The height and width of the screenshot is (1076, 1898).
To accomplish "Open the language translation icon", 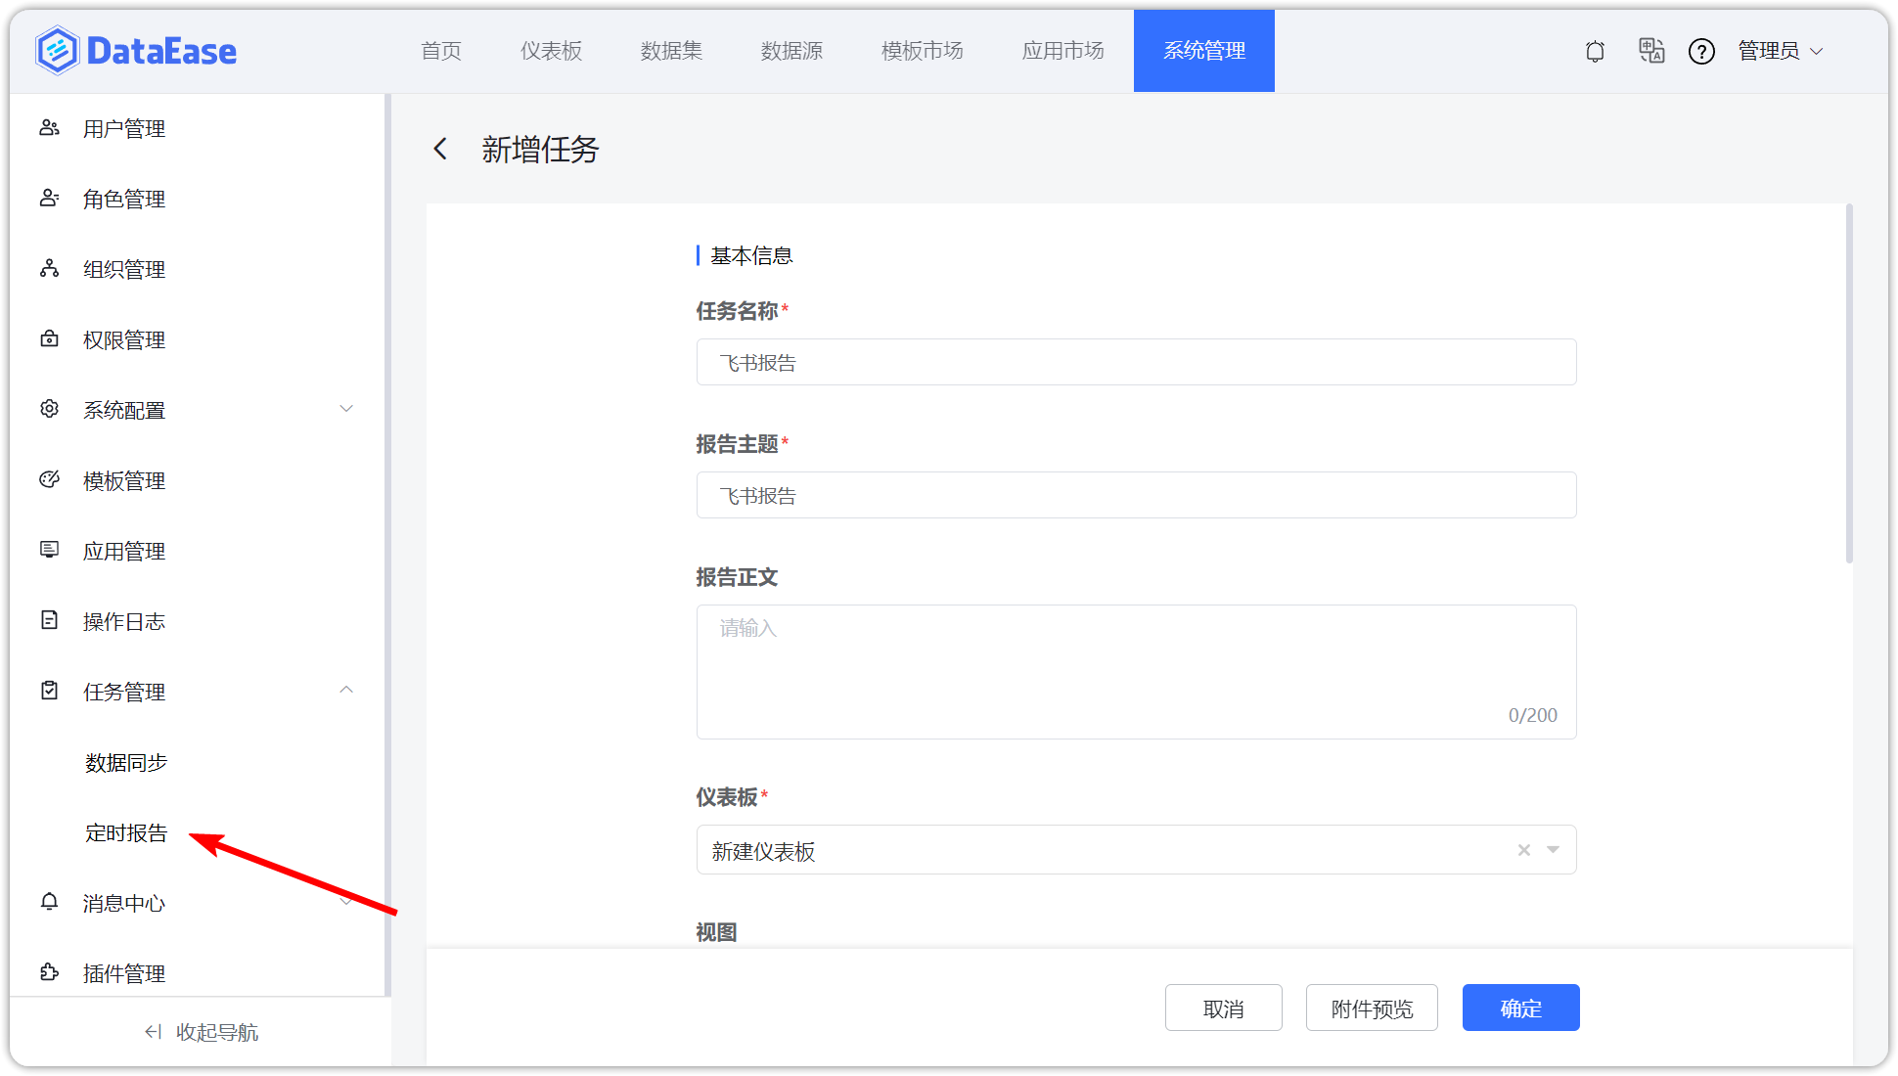I will [1651, 51].
